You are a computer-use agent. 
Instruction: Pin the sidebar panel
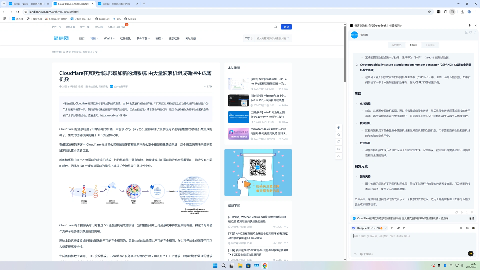point(469,25)
